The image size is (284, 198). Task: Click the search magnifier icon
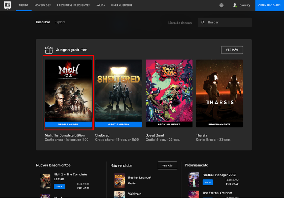click(203, 23)
